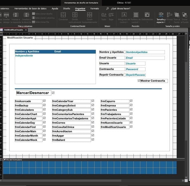Toggle checkbox next to frmBackup
The image size is (190, 186).
click(44, 105)
